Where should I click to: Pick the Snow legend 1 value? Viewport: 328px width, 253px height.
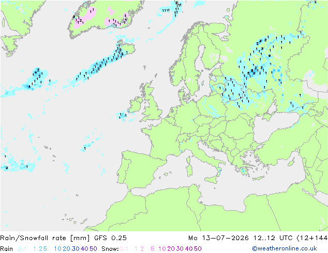point(136,249)
